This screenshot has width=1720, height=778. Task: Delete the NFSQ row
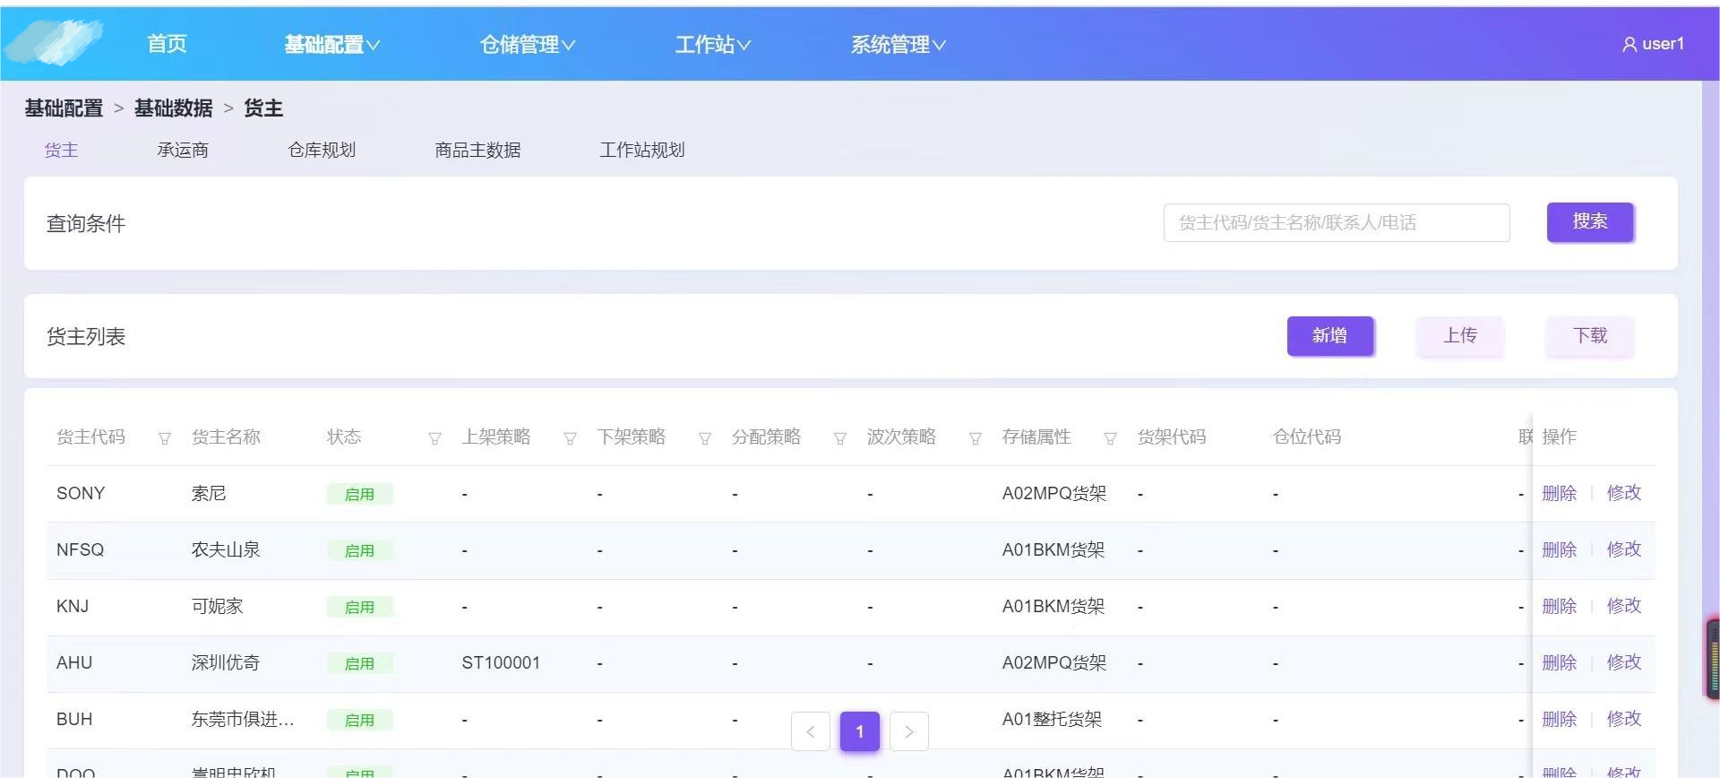pos(1560,549)
